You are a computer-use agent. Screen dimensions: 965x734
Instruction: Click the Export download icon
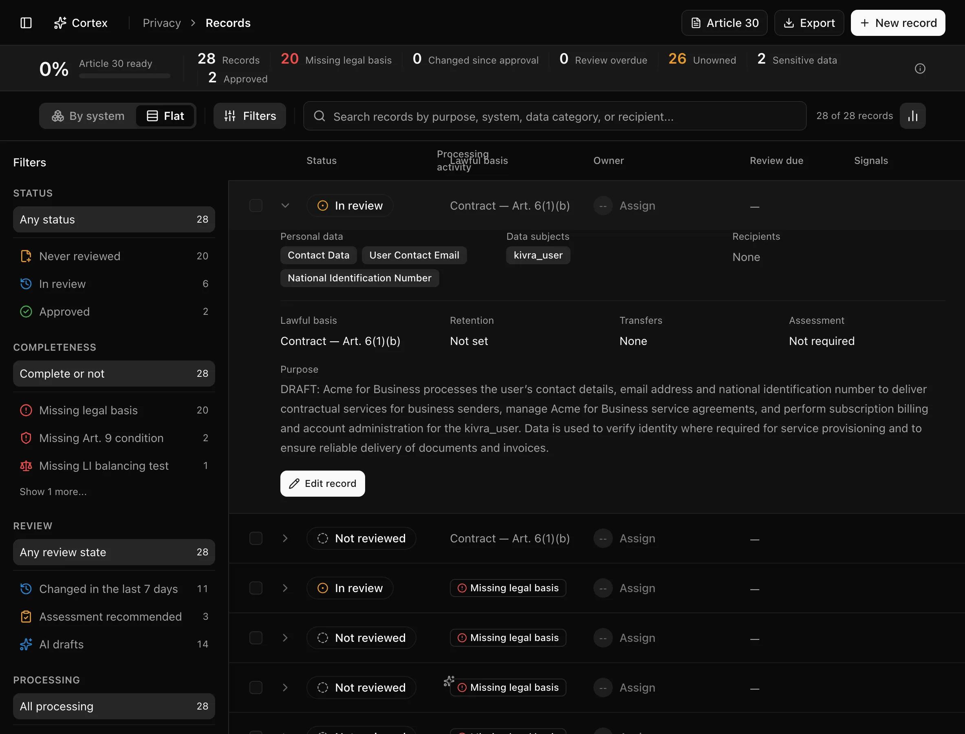[789, 23]
